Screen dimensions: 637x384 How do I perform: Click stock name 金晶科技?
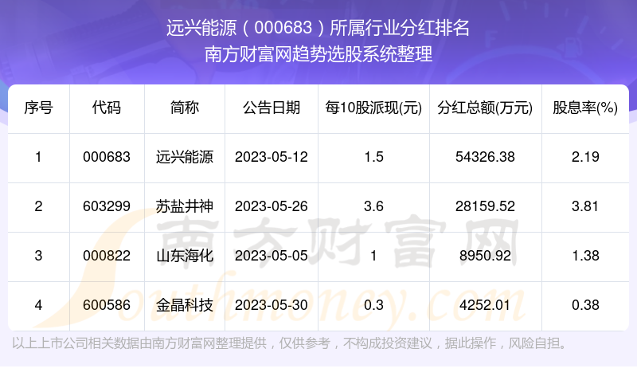point(185,305)
